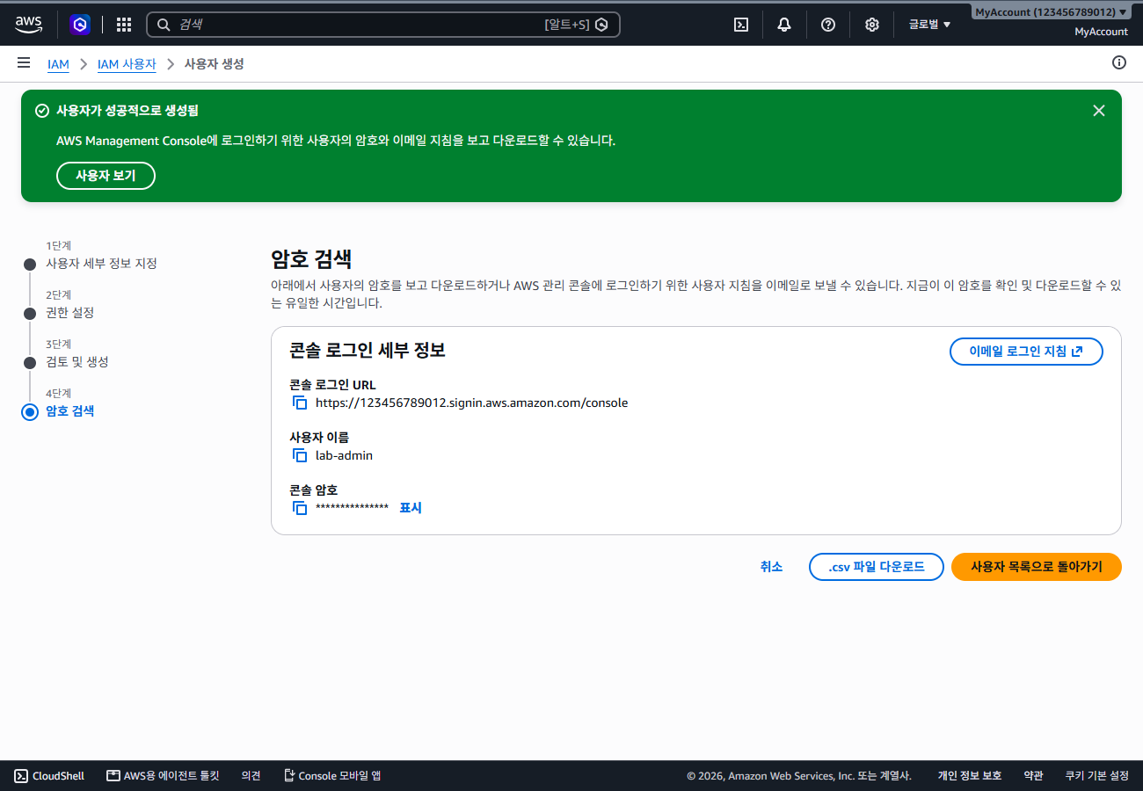Return to the user list
1143x791 pixels.
[1037, 567]
